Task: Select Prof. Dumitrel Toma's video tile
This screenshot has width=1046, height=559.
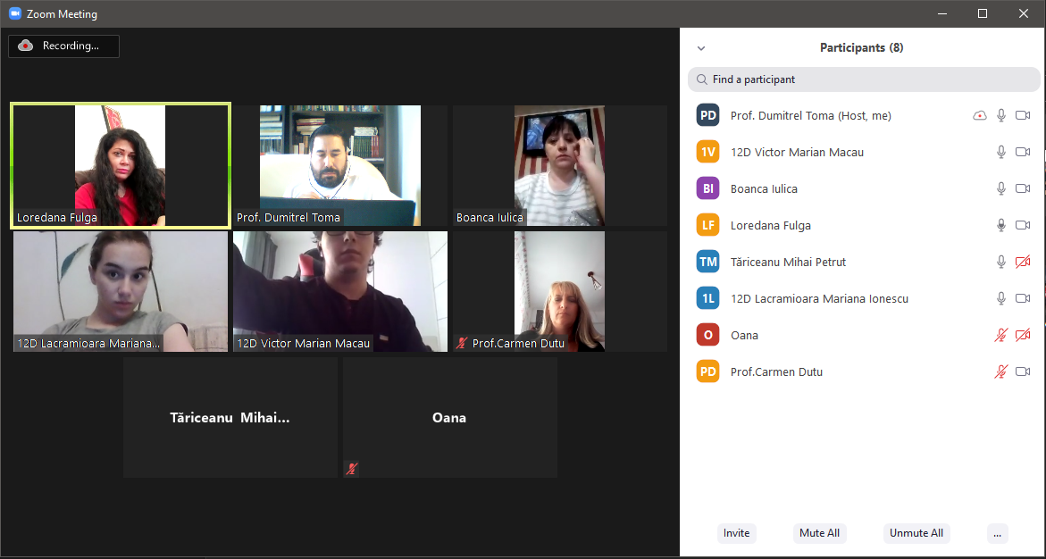Action: [x=340, y=165]
